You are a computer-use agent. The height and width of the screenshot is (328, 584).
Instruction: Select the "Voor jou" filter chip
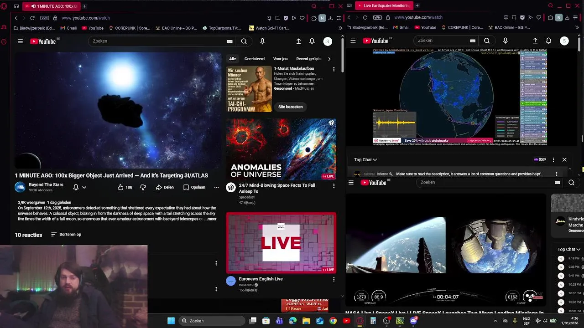pyautogui.click(x=280, y=59)
